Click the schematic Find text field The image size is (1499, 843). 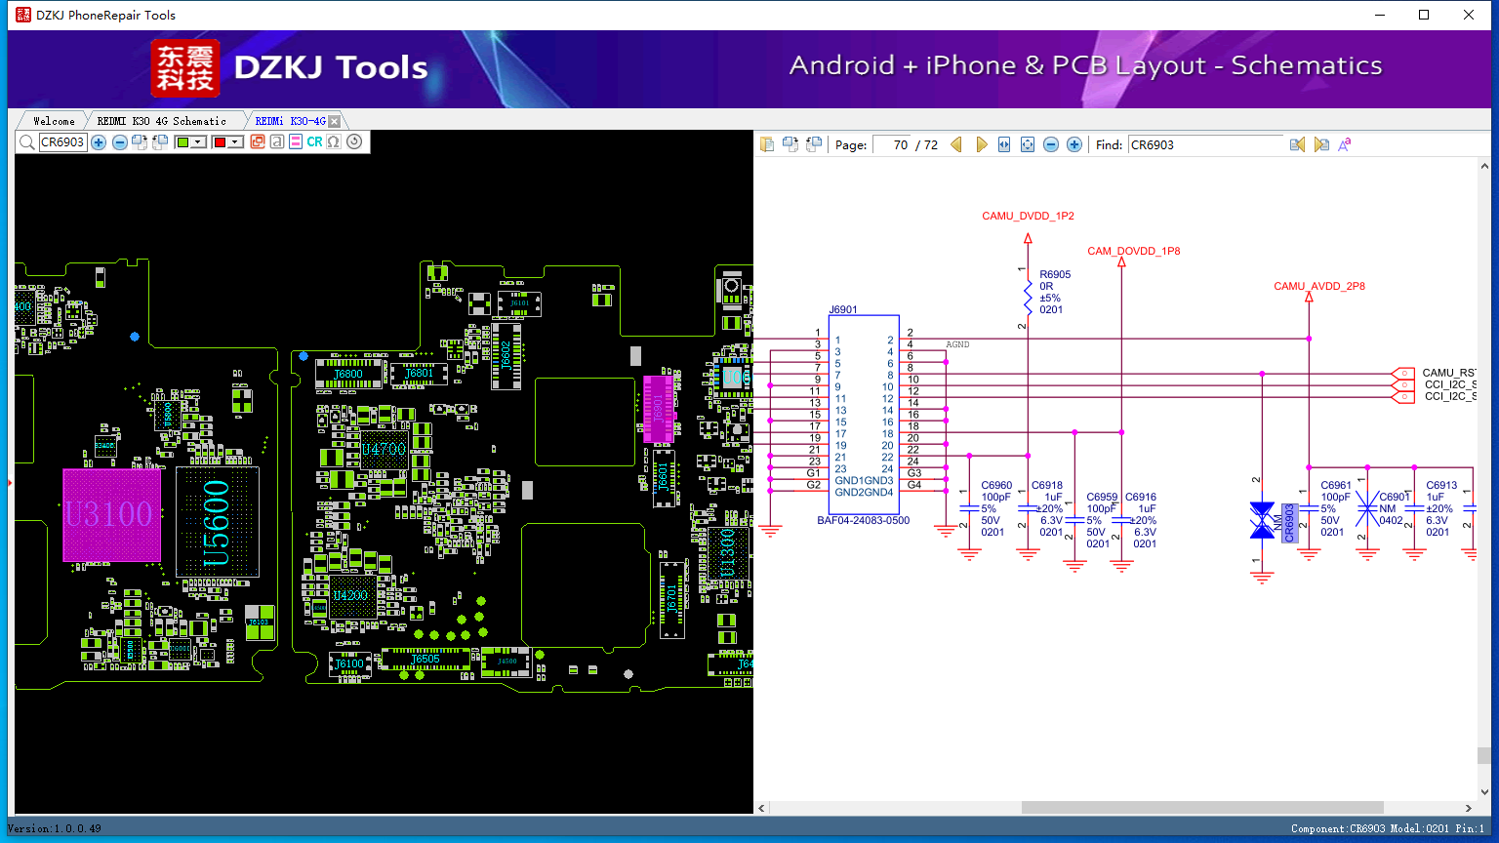1205,144
